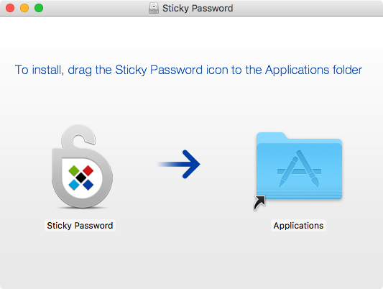Screen dimensions: 383x289
Task: Click the padlock's open shackle
Action: point(78,137)
